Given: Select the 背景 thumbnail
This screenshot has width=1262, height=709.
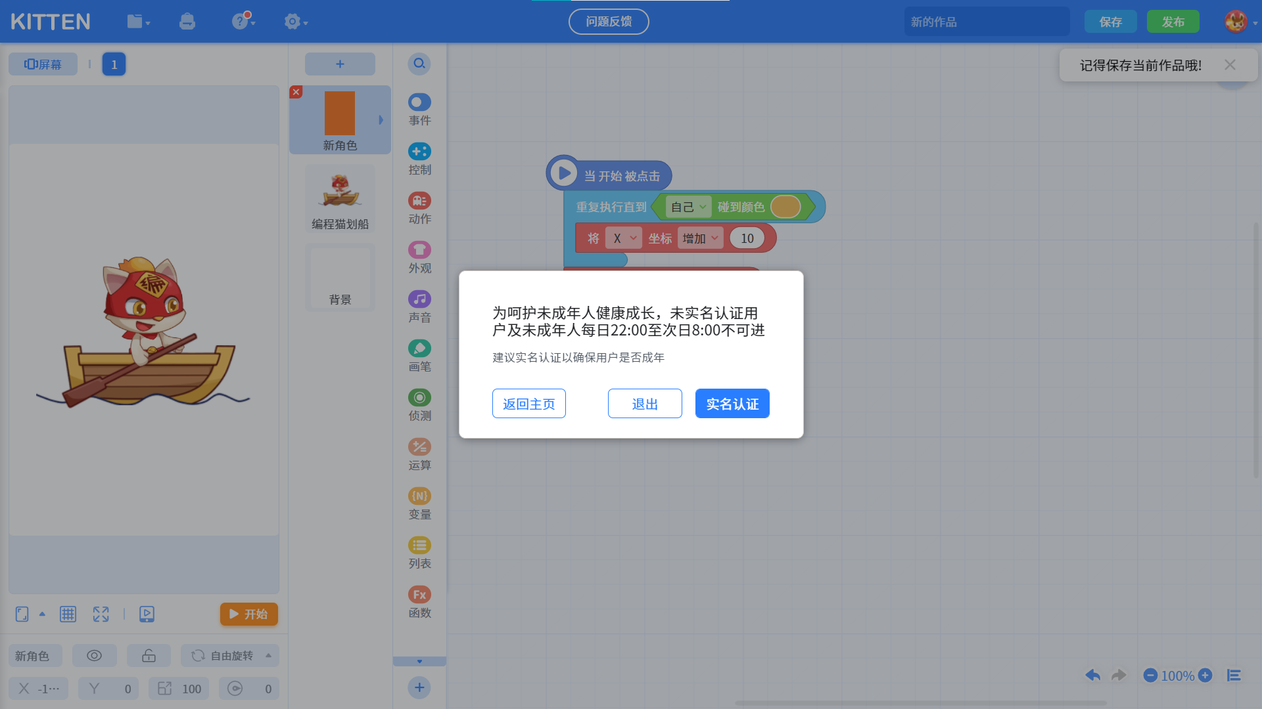Looking at the screenshot, I should 340,278.
